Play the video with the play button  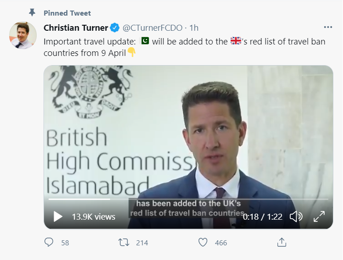(58, 216)
